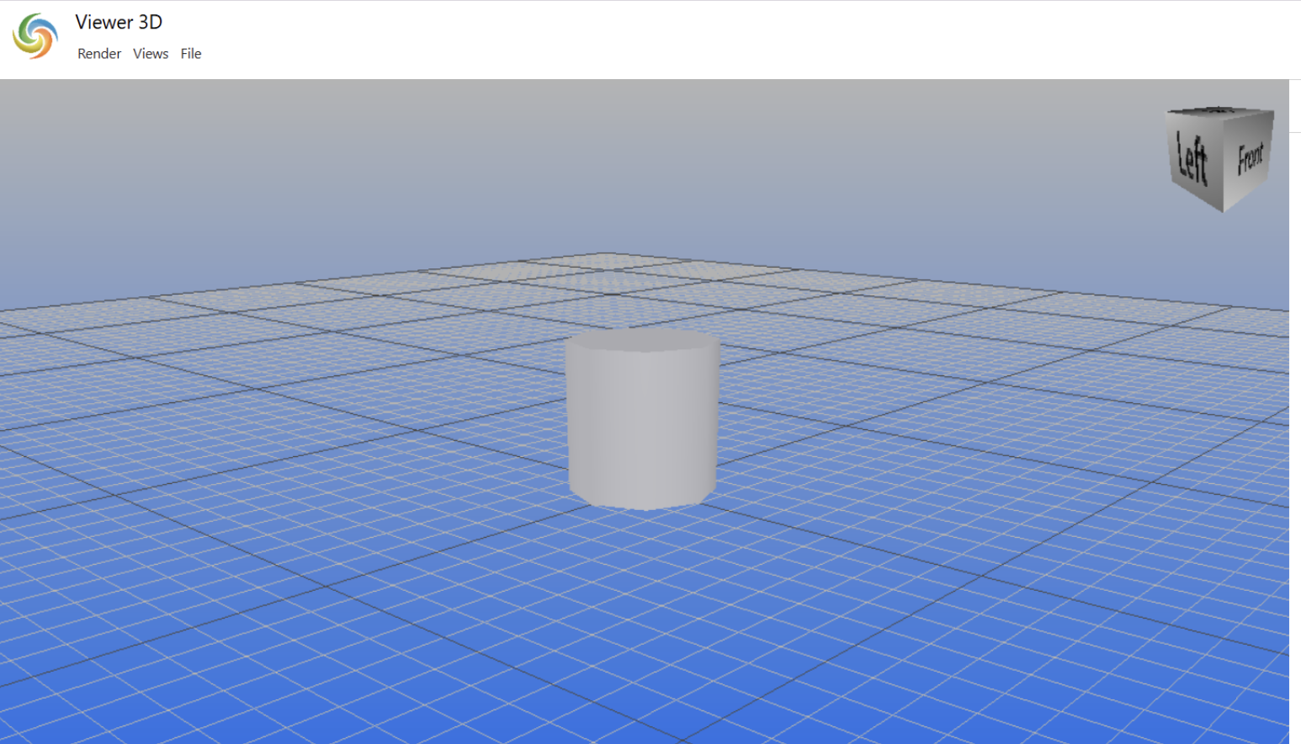Click the view cube's top corner above Front

point(1272,110)
